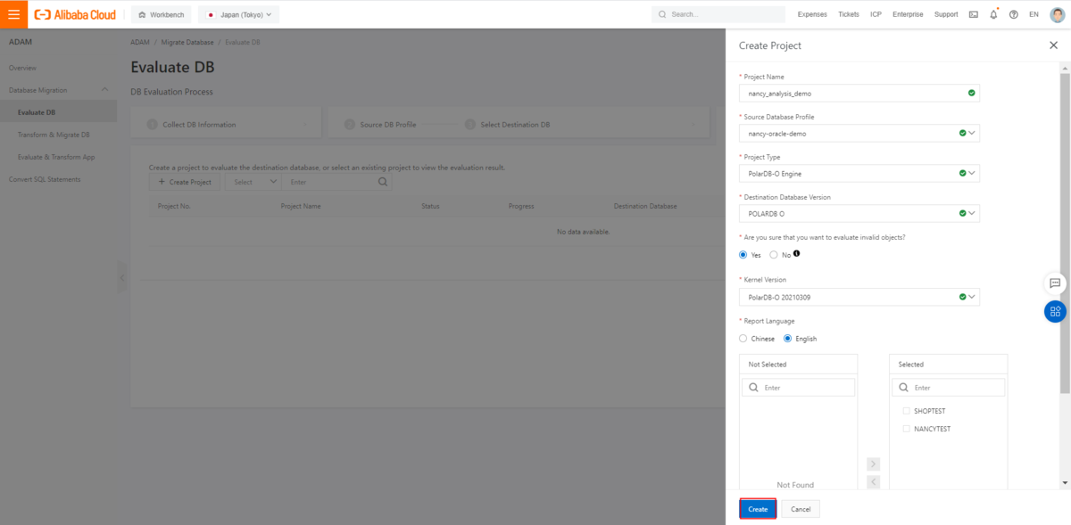Click the move-left transfer arrow
The image size is (1071, 525).
874,481
